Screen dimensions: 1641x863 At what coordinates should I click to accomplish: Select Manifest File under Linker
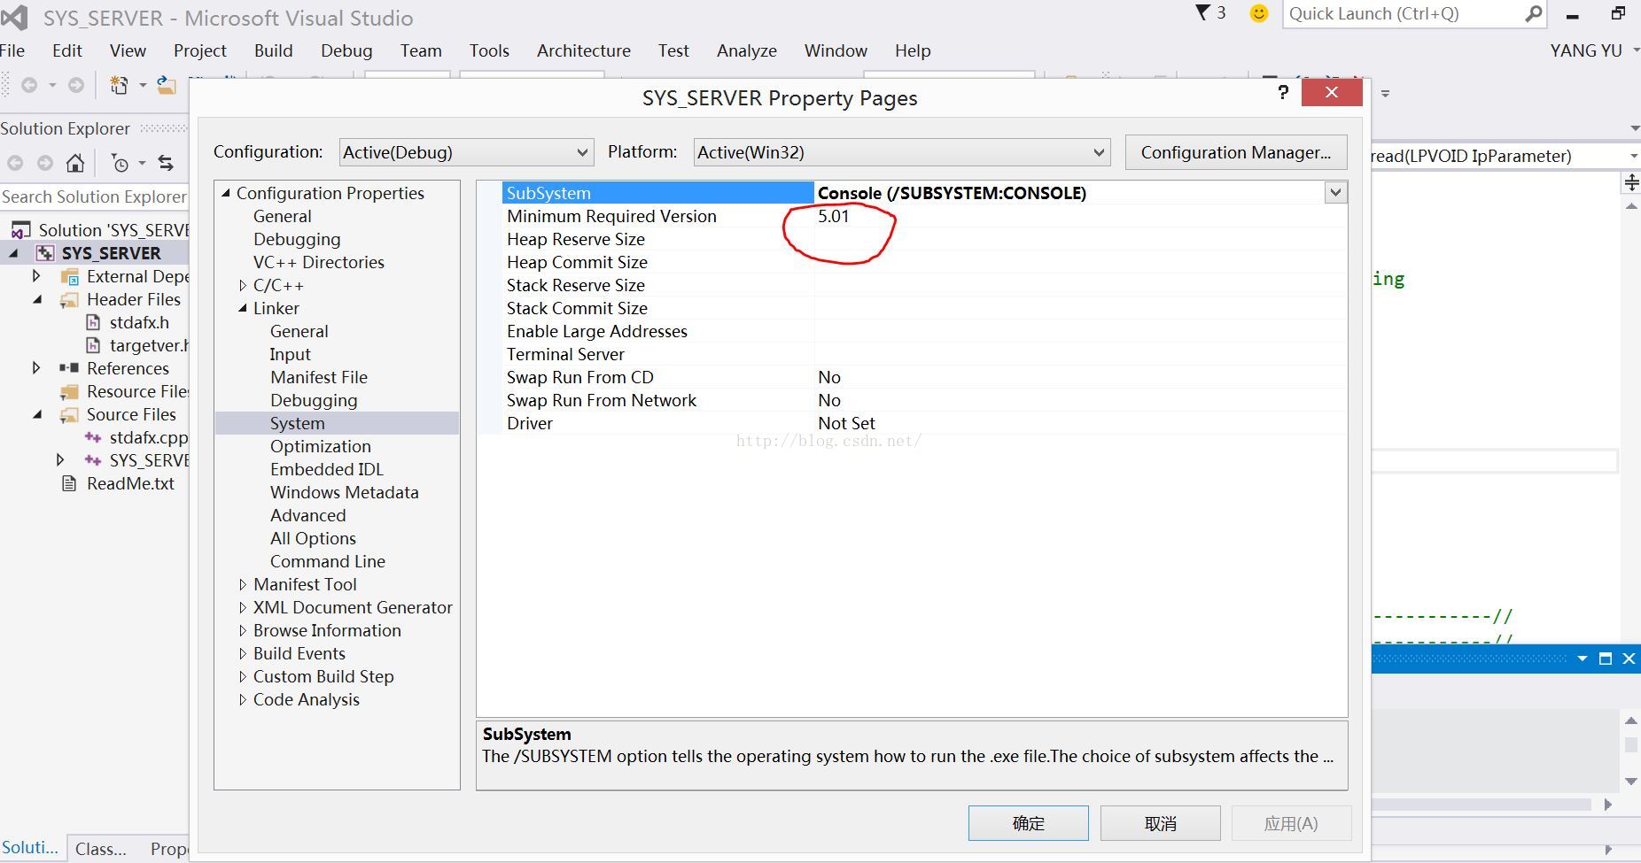coord(319,377)
